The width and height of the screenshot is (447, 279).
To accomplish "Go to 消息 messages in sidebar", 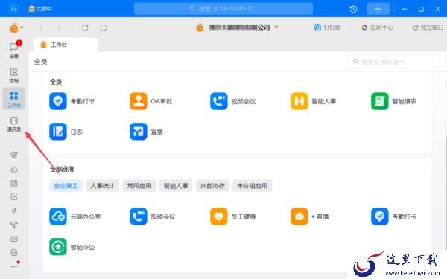I will (x=14, y=50).
